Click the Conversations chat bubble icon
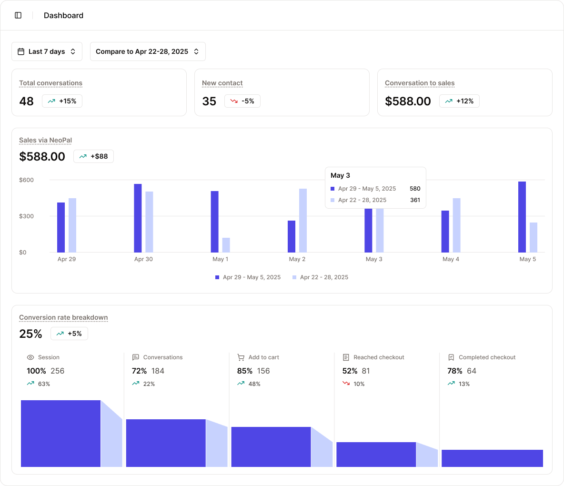Viewport: 564px width, 486px height. coord(136,357)
